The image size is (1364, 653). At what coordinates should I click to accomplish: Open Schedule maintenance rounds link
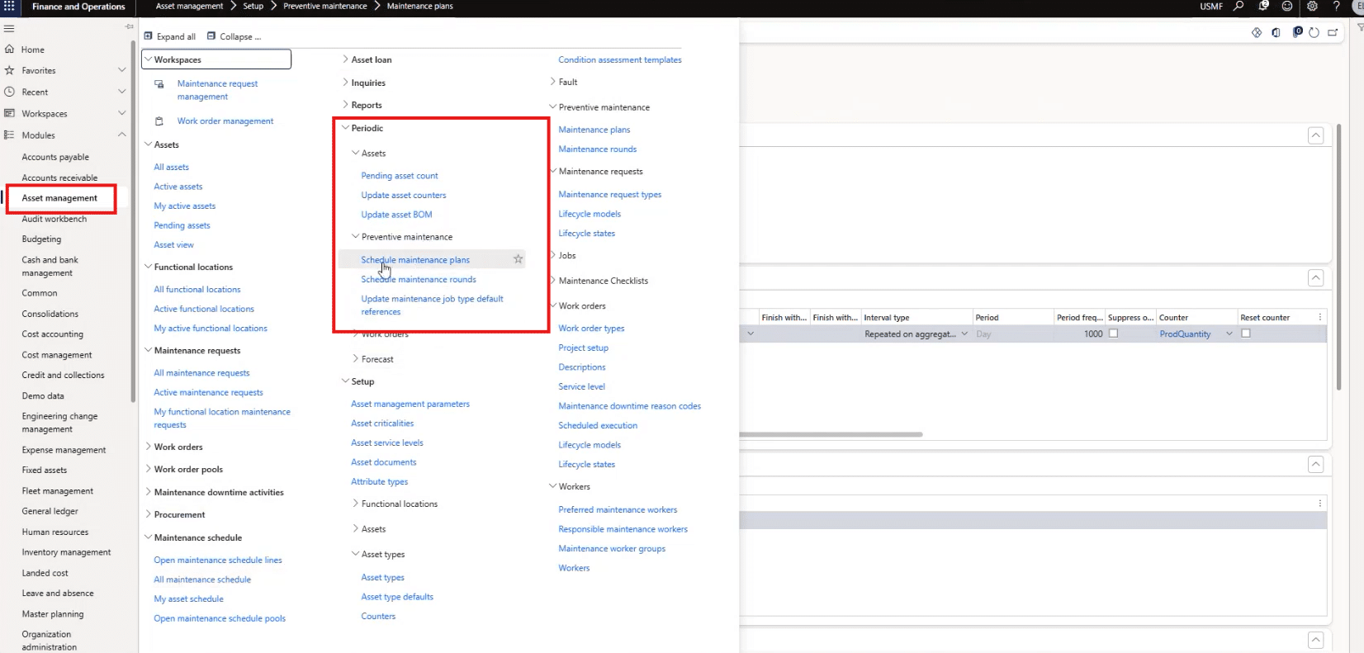pos(419,279)
